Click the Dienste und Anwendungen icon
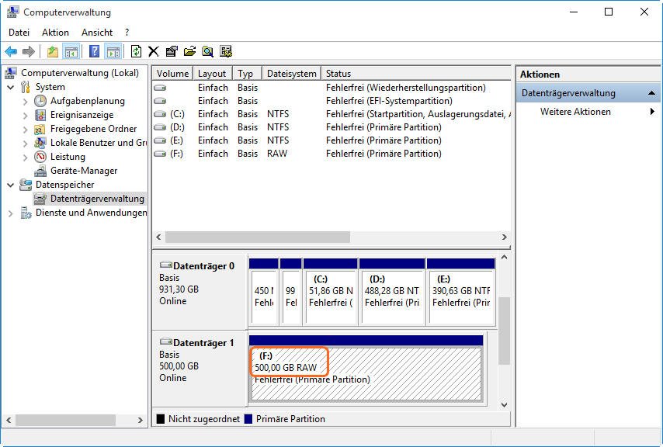Viewport: 663px width, 447px height. click(x=26, y=213)
